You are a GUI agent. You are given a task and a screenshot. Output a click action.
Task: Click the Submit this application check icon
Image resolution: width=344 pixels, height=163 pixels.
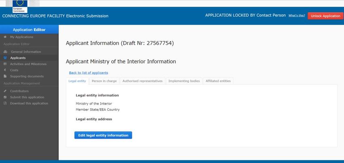pyautogui.click(x=5, y=97)
